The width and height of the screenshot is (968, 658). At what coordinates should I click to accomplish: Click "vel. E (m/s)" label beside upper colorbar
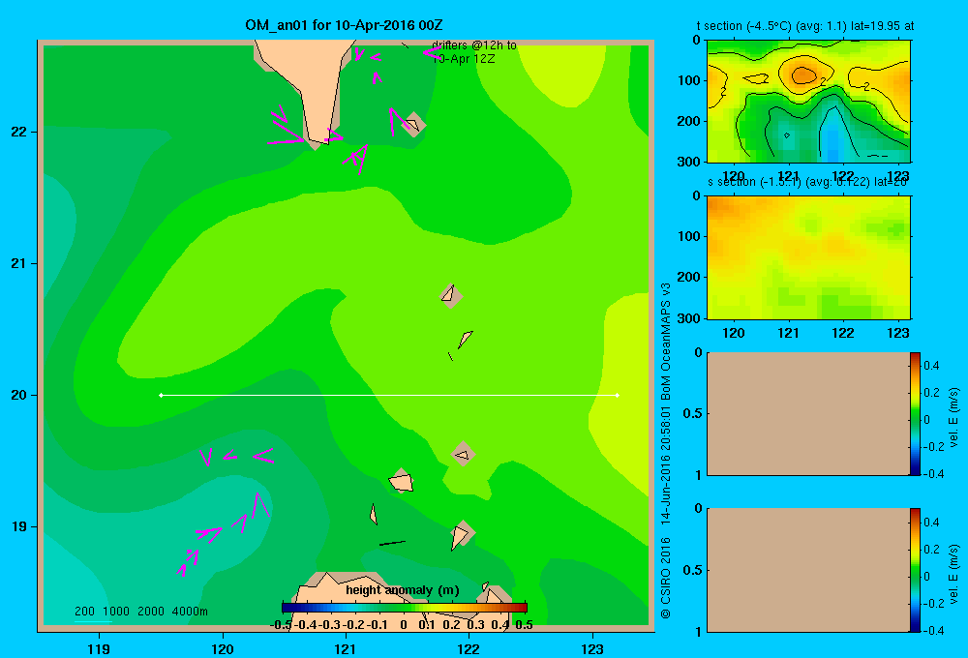(x=953, y=417)
